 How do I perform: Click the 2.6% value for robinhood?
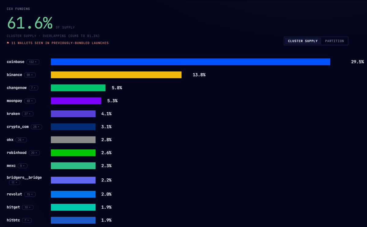[x=106, y=153]
